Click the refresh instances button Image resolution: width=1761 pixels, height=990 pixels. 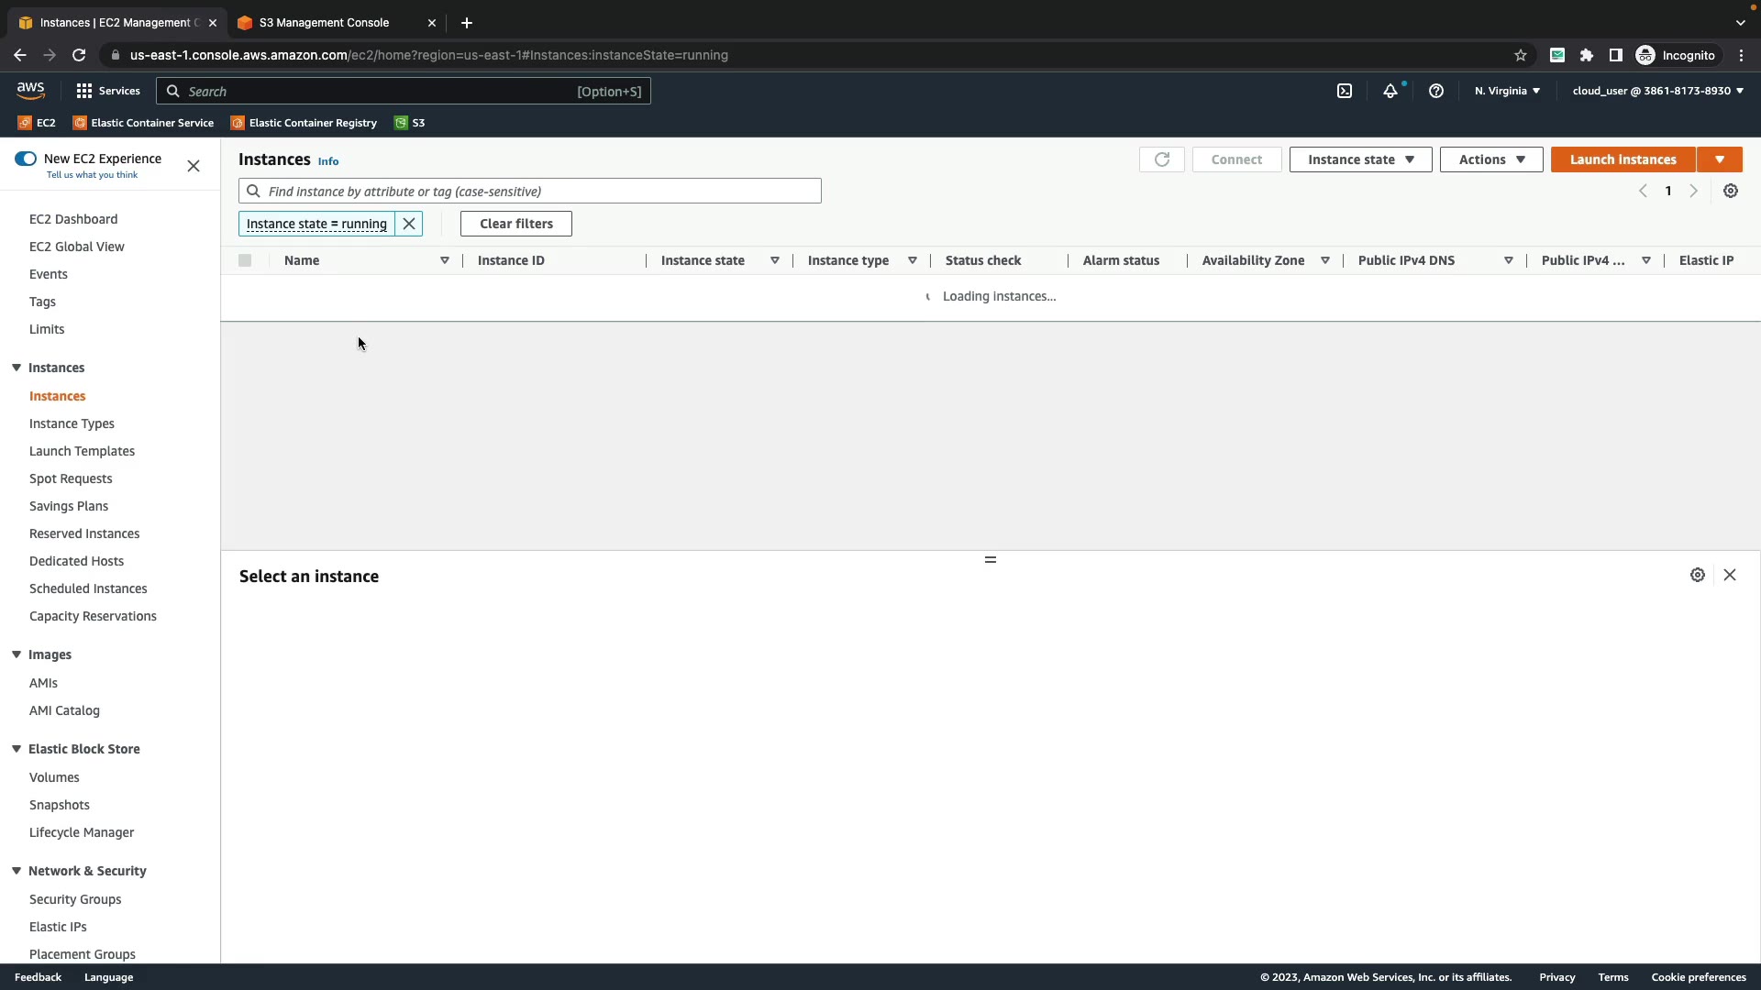[x=1162, y=159]
